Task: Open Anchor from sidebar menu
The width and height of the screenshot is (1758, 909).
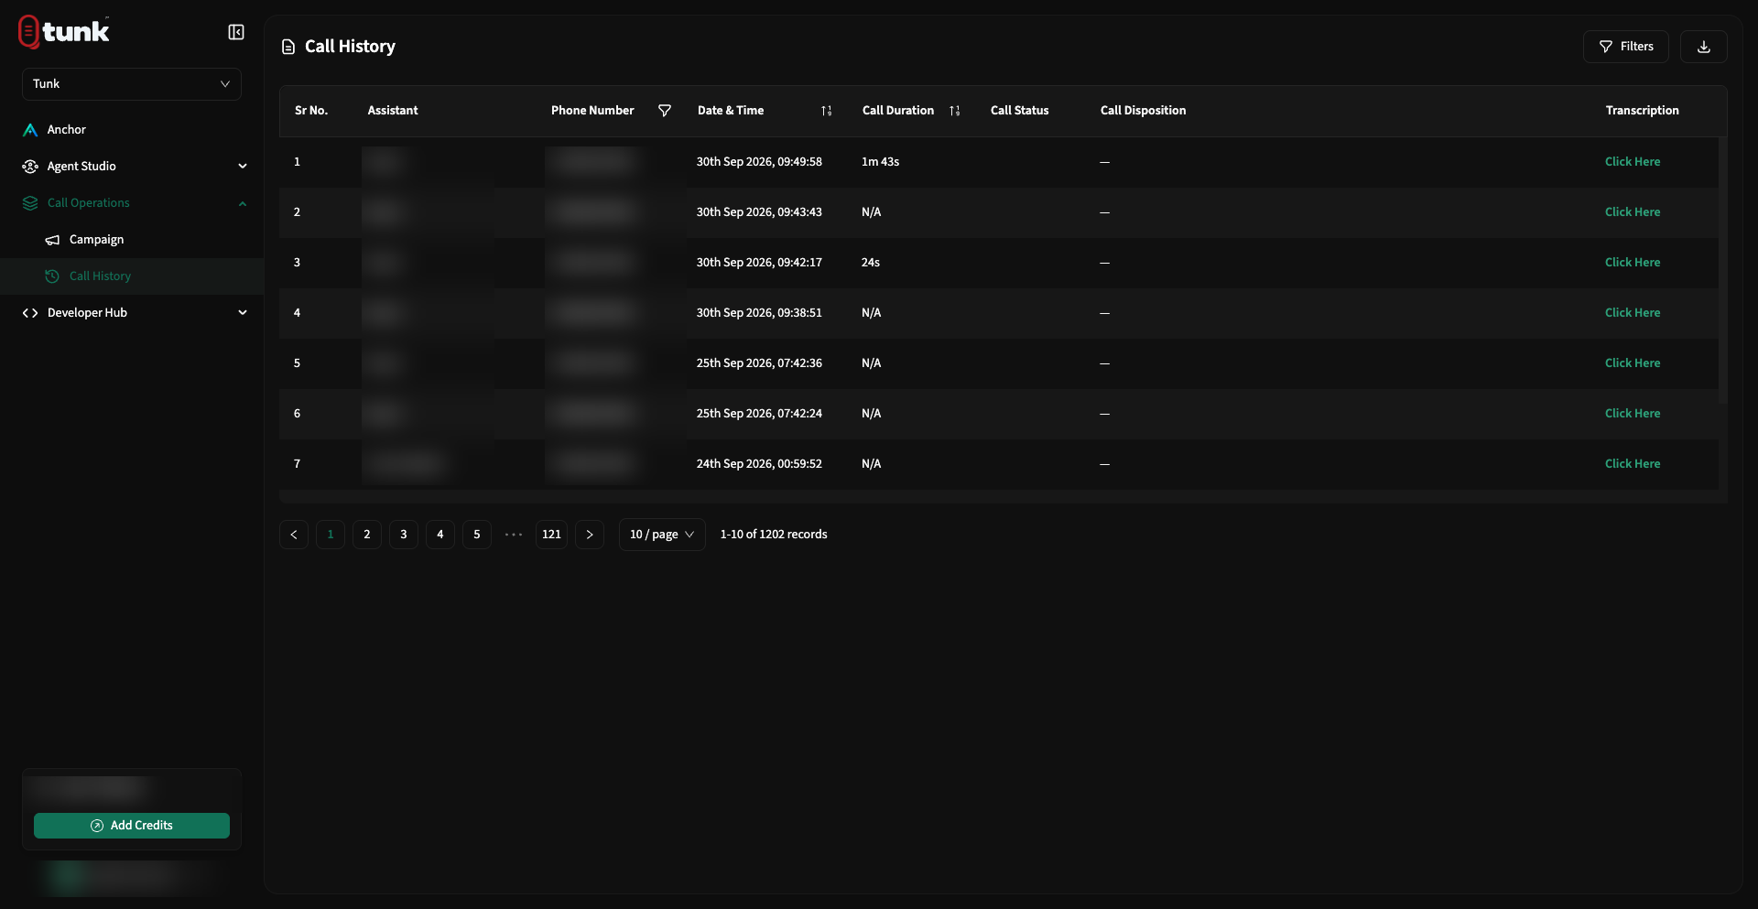Action: [x=67, y=130]
